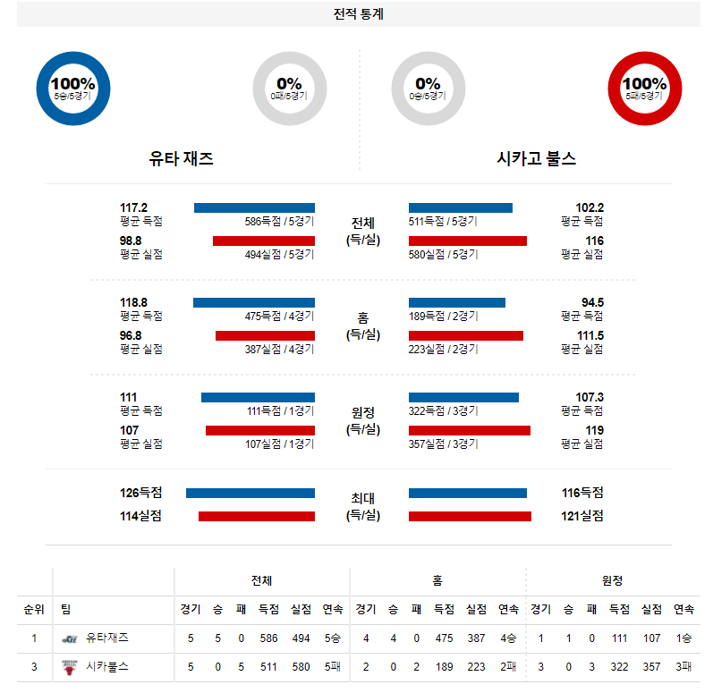Click Chicago's red 121실점 max conceded bar
Viewport: 713px width, 693px height.
tap(470, 516)
